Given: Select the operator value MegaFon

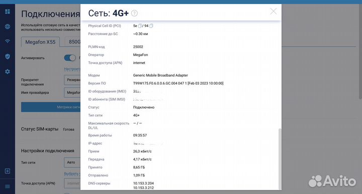Looking at the screenshot, I should coord(141,55).
